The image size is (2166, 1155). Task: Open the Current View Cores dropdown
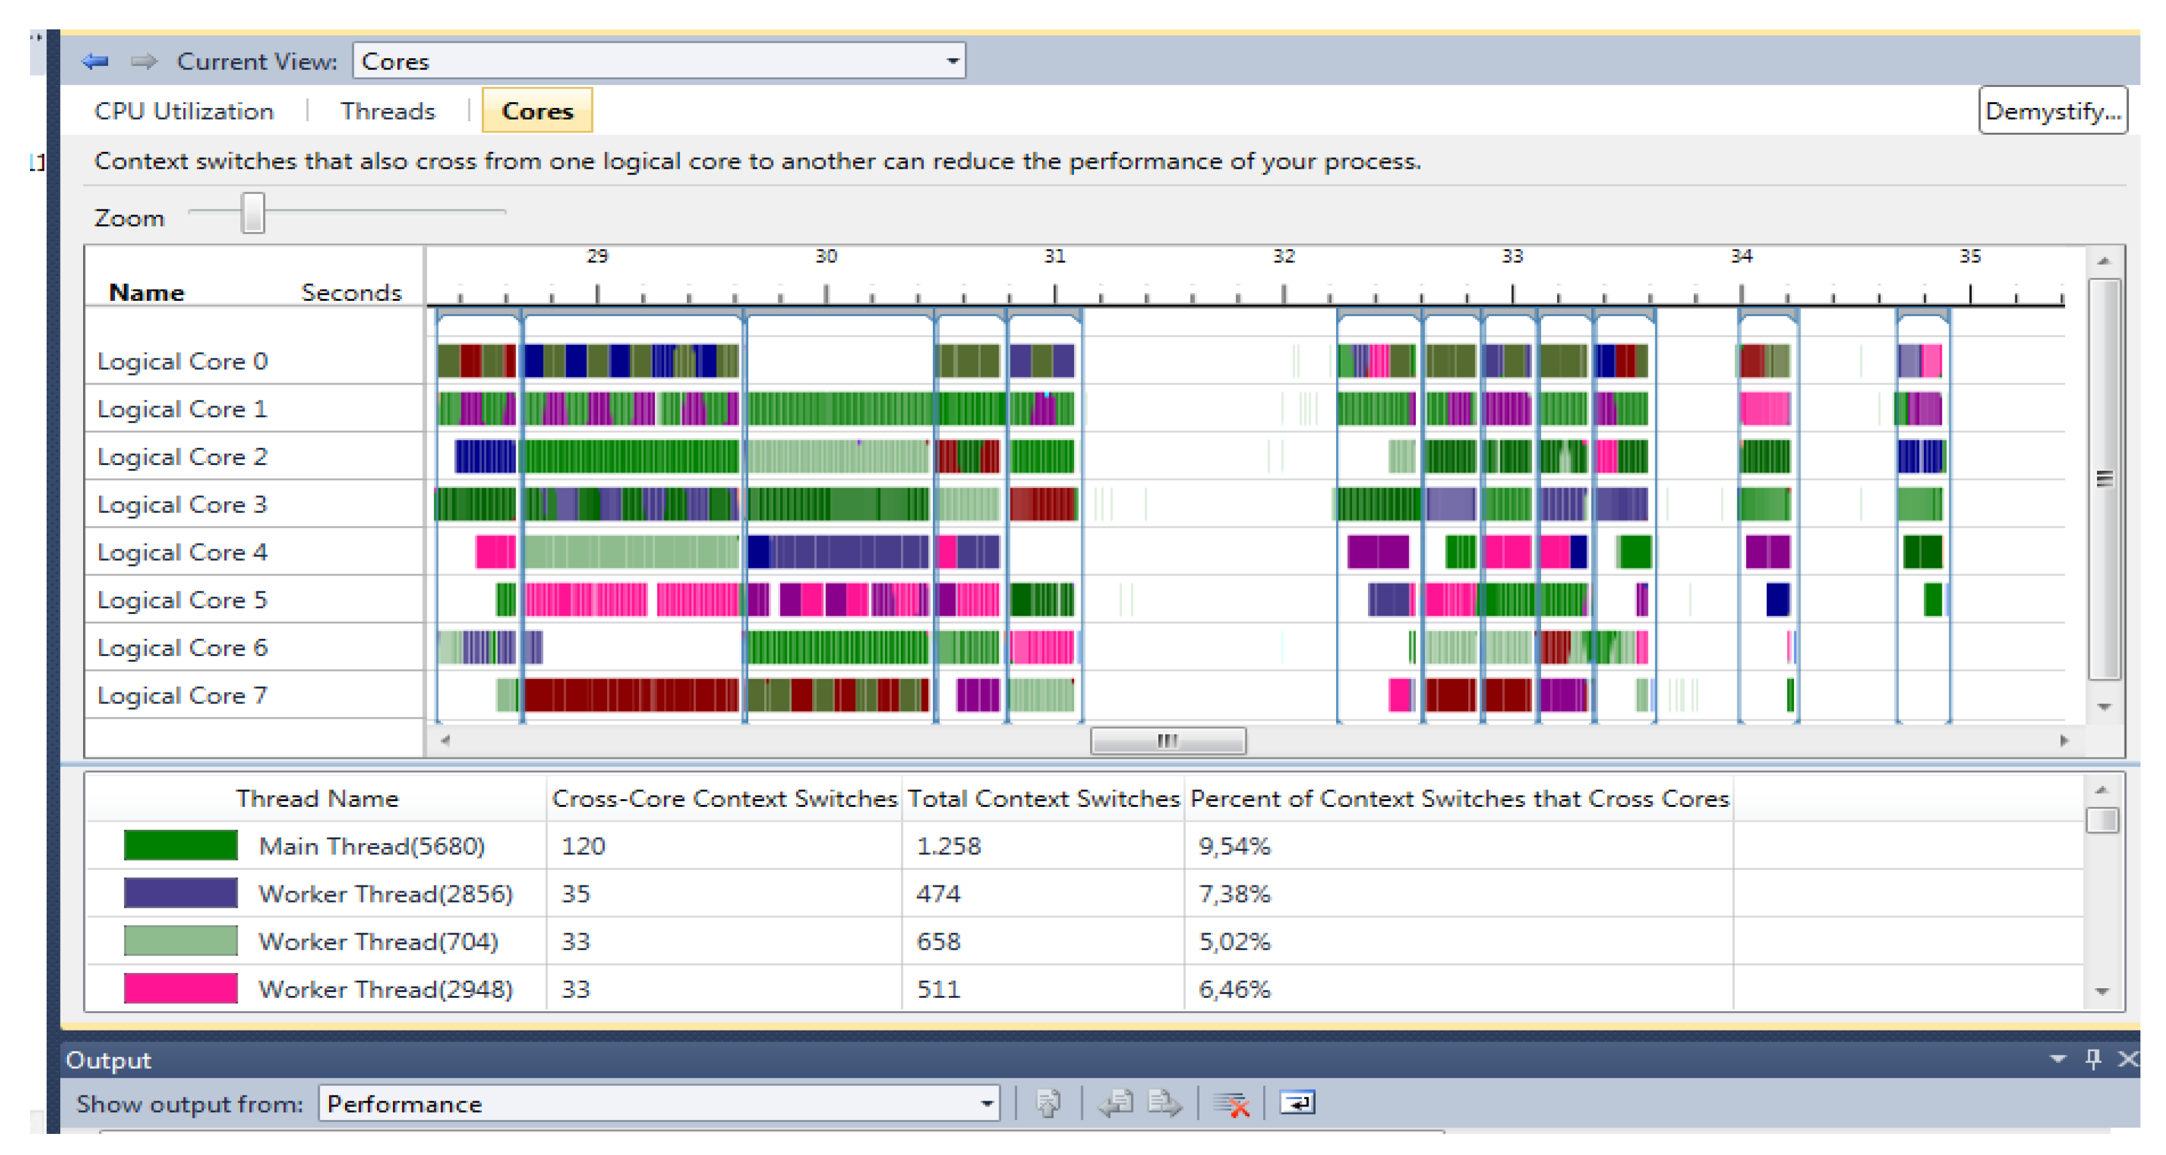(x=952, y=61)
